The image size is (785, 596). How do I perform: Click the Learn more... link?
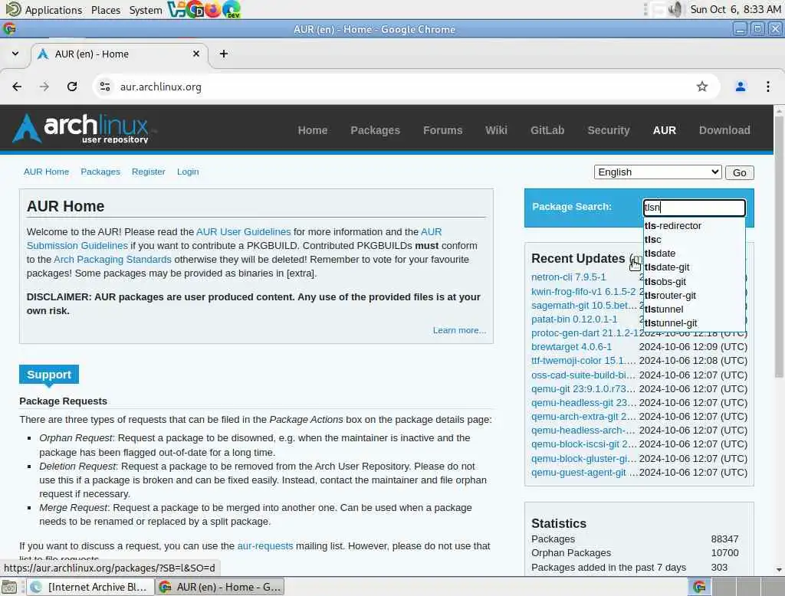(459, 330)
